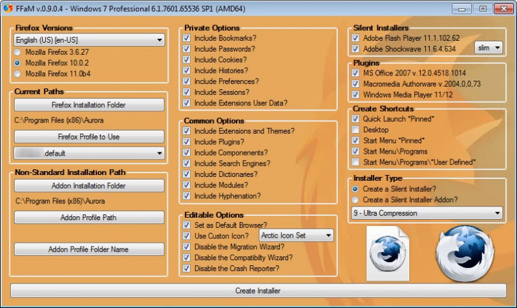The image size is (517, 308).
Task: Close the FFaM window
Action: point(504,8)
